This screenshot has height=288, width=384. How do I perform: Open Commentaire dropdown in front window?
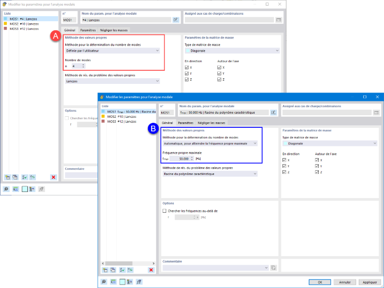click(x=216, y=268)
